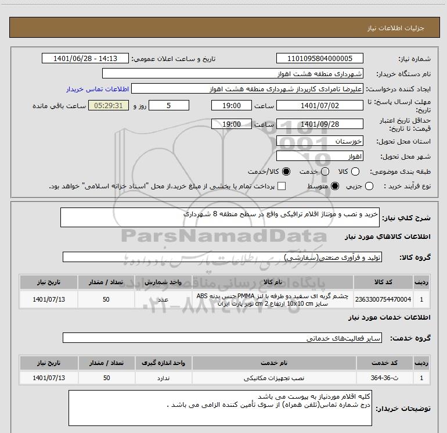Click the شرح کلی نیاز description box
Screen dimensions: 447x433
(x=220, y=217)
